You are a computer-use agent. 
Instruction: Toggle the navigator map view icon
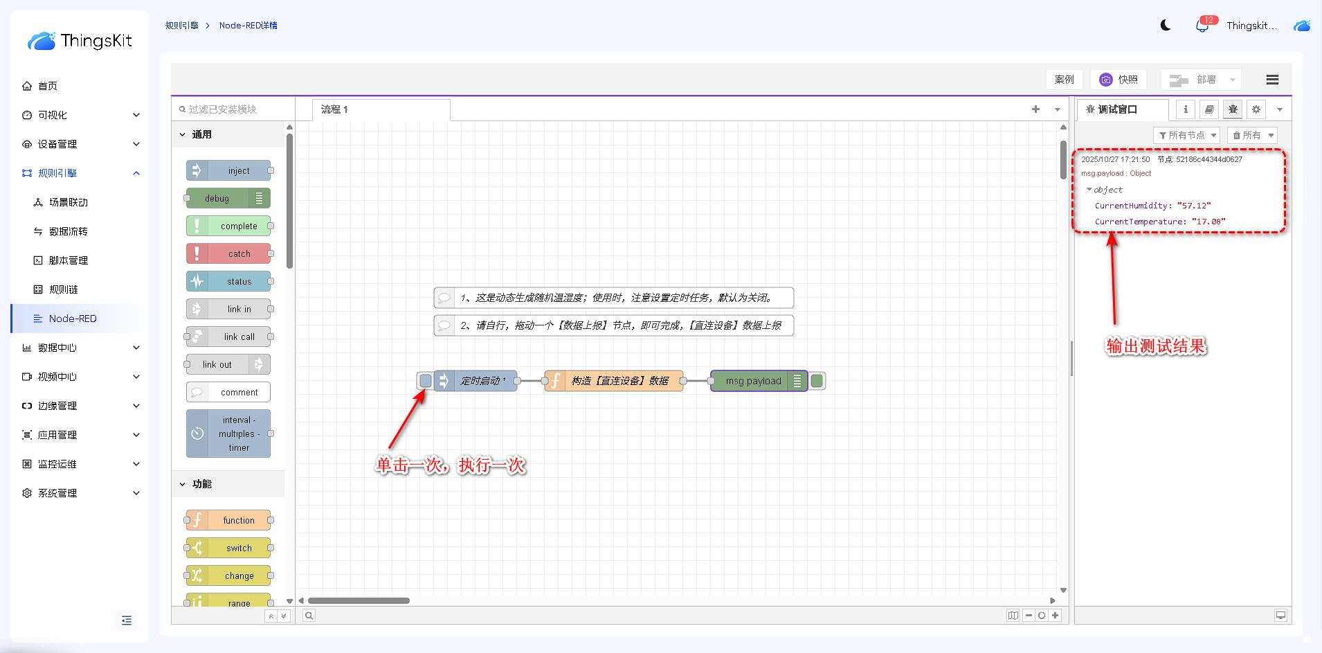click(1013, 616)
